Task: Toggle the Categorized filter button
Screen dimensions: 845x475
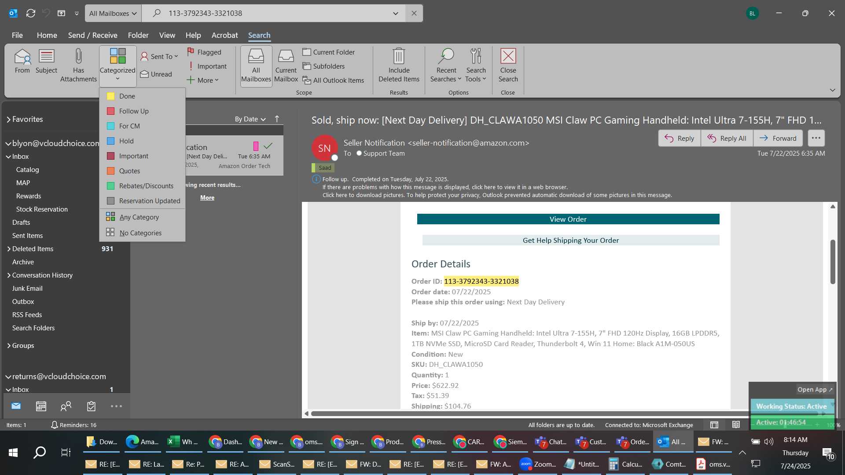Action: tap(118, 66)
